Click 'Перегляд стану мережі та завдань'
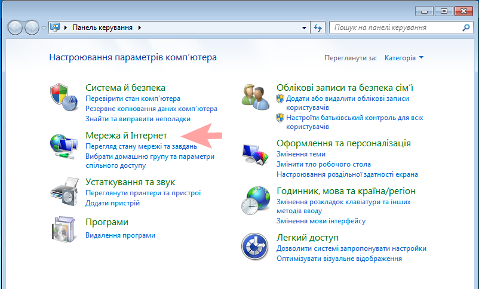479x289 pixels. click(x=141, y=146)
